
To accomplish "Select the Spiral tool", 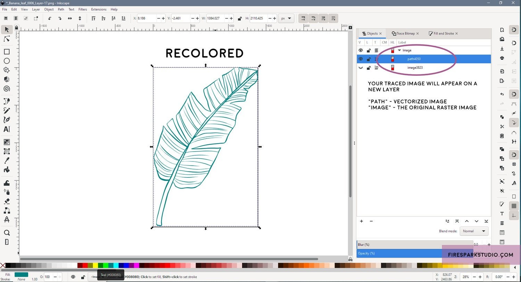I will (7, 89).
